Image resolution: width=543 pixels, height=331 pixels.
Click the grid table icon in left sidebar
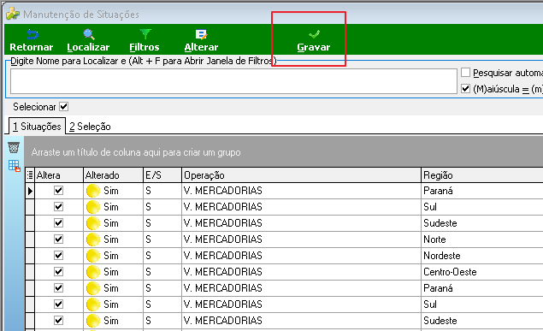pos(15,166)
